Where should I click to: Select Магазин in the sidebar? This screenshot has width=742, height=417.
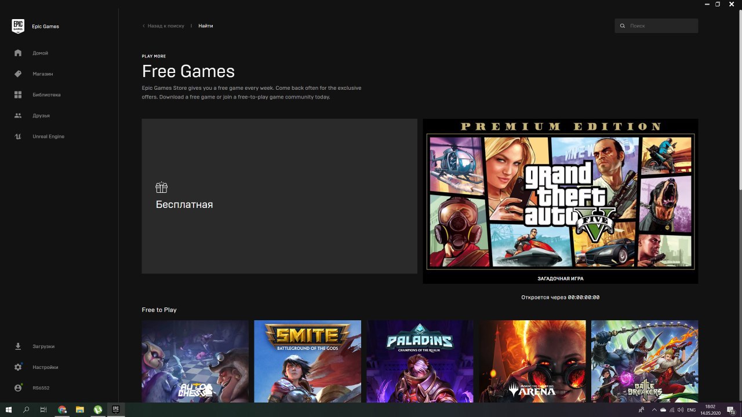pyautogui.click(x=43, y=74)
